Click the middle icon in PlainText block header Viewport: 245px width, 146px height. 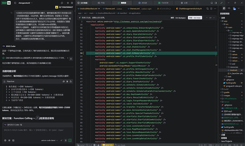coord(67,81)
